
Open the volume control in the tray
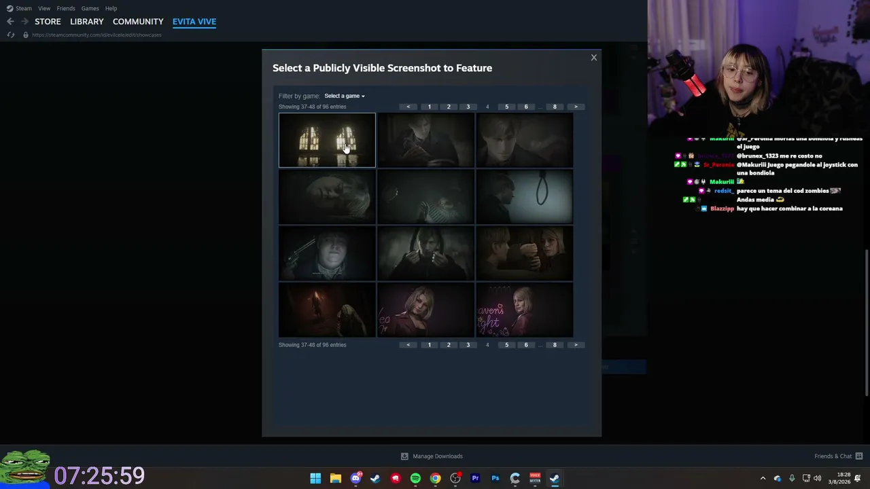(817, 478)
